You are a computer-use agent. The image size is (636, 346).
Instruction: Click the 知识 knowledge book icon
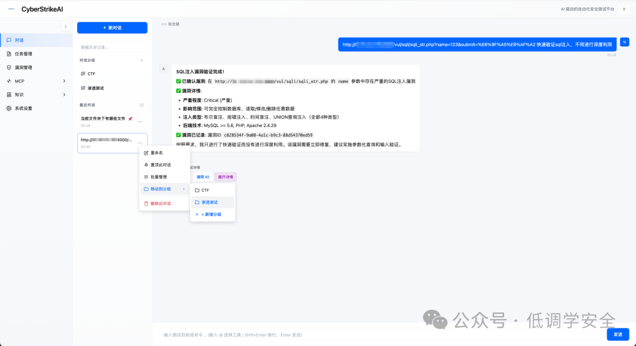click(x=9, y=95)
